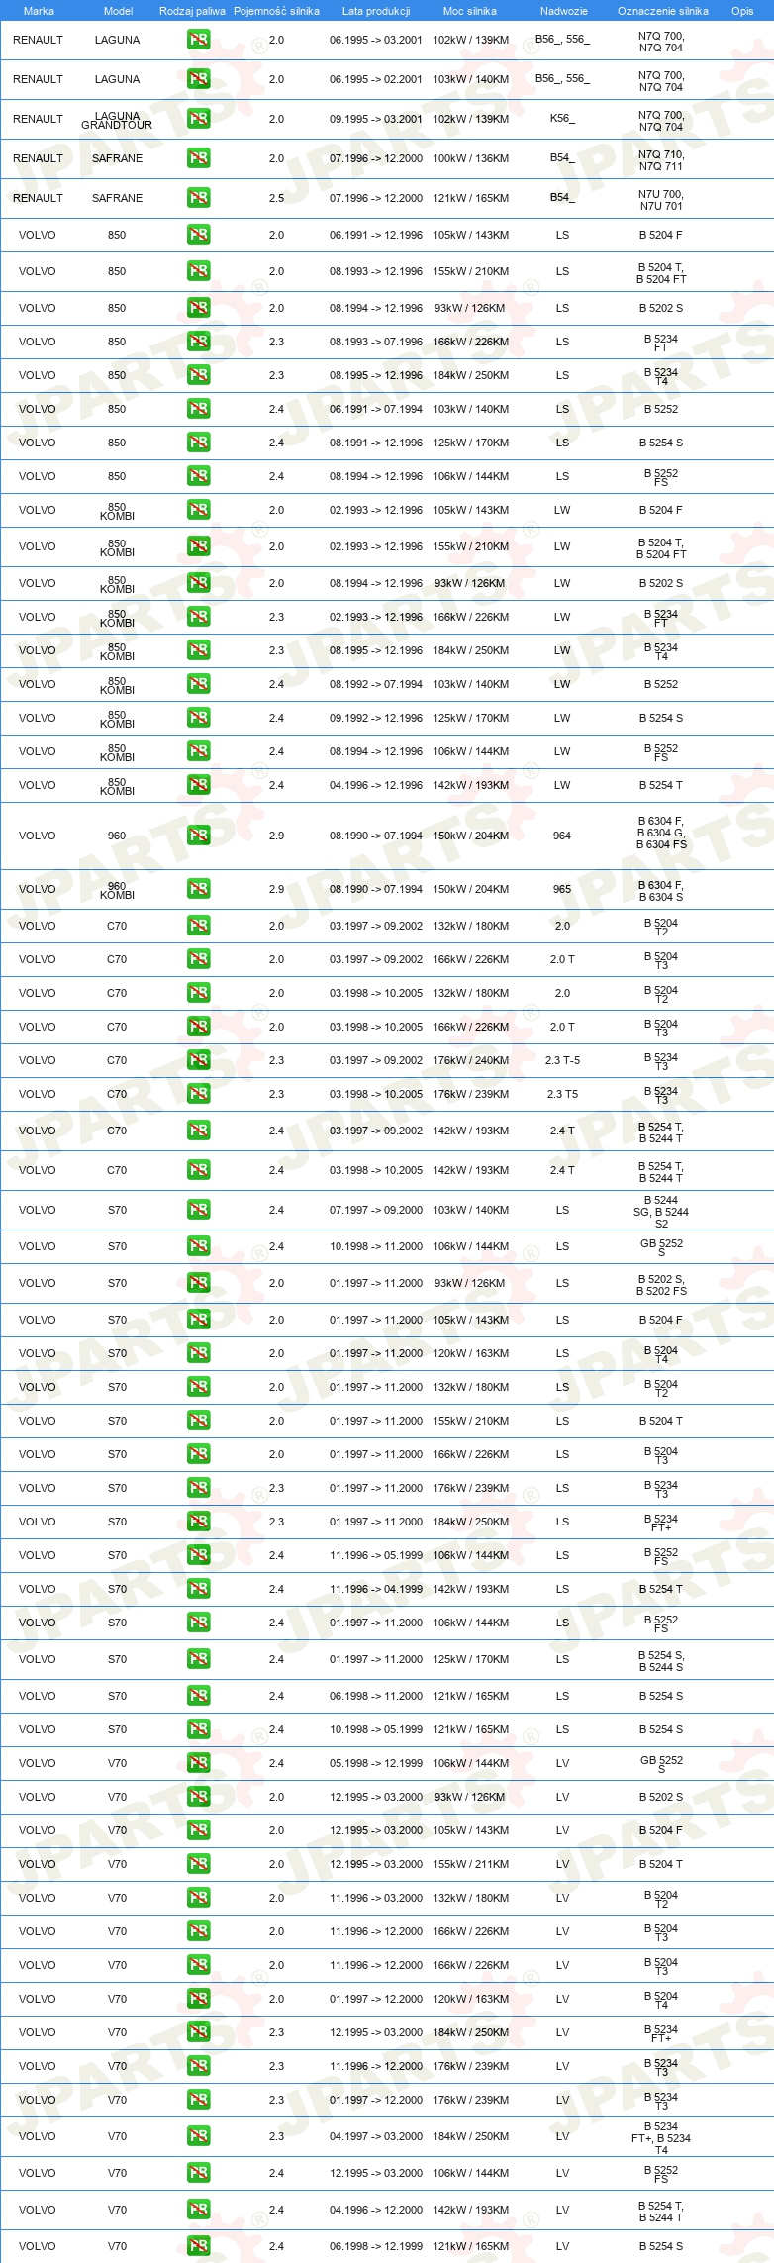Select the '155kW / 211KM' power cell
The width and height of the screenshot is (774, 2263).
471,1864
